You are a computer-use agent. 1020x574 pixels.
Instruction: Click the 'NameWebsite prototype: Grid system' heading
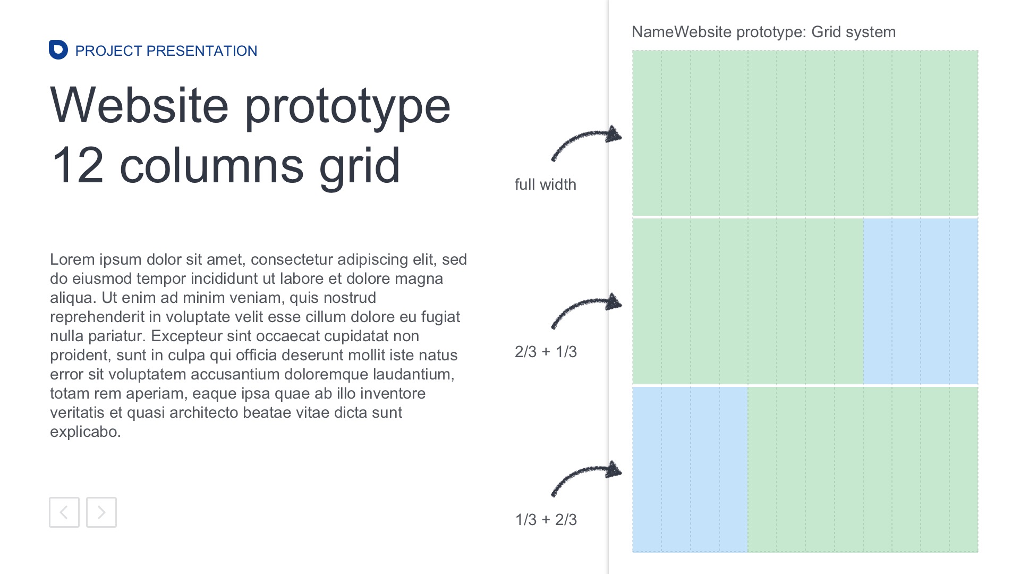pyautogui.click(x=763, y=32)
